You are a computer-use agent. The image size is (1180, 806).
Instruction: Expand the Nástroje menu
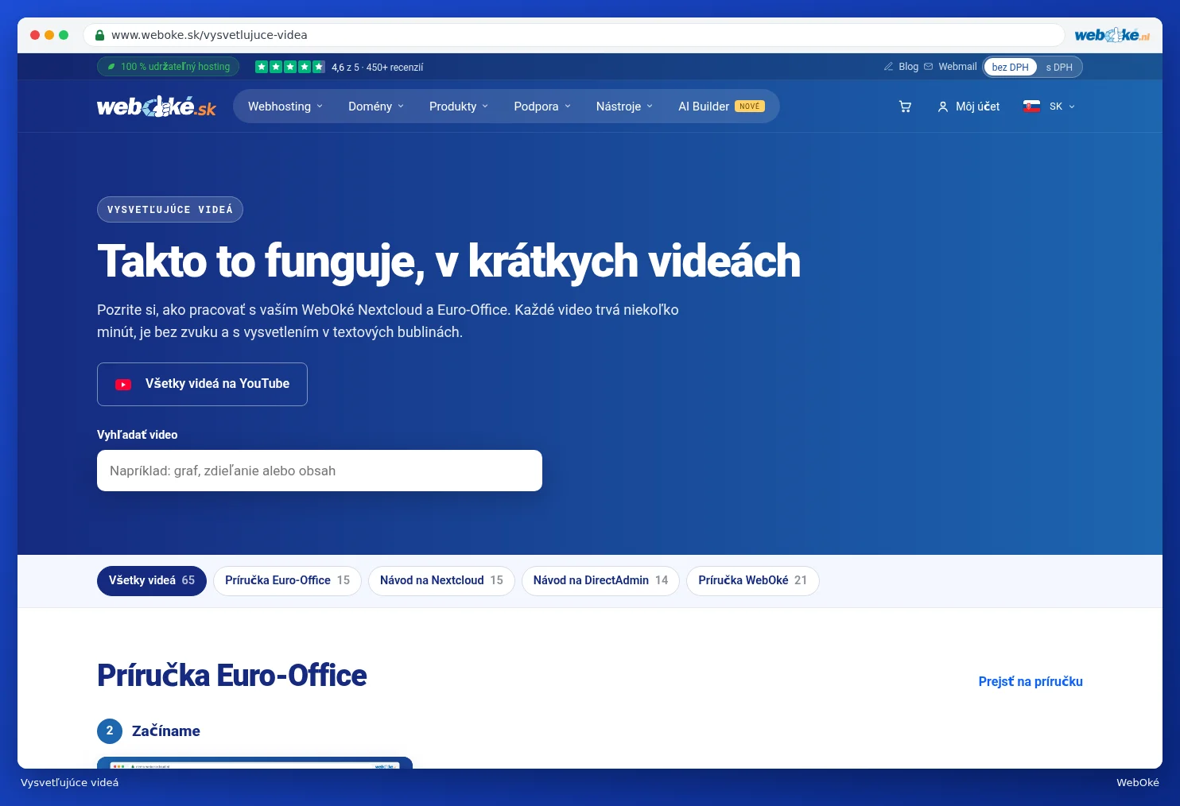(624, 107)
